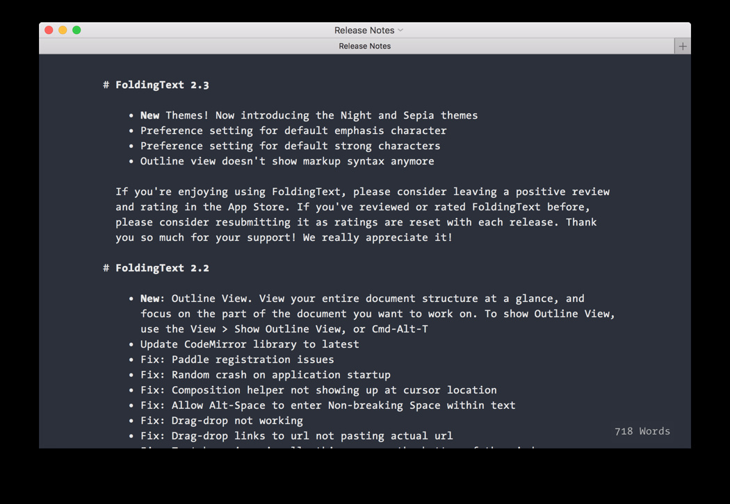This screenshot has height=504, width=730.
Task: Click 'Preference setting for default strong characters'
Action: [290, 146]
